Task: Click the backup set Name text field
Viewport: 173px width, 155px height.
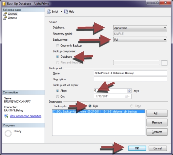Action: [130, 73]
